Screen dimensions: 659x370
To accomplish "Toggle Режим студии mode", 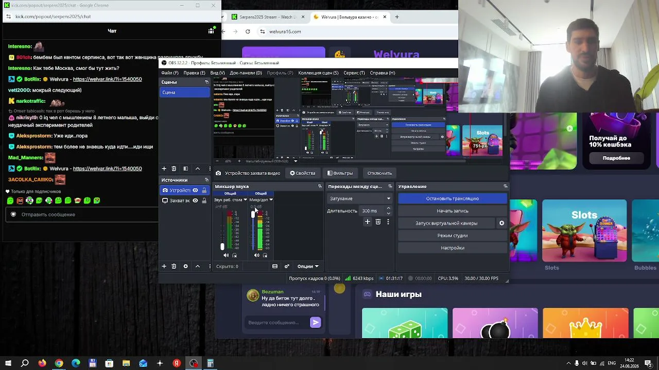I will click(x=453, y=235).
